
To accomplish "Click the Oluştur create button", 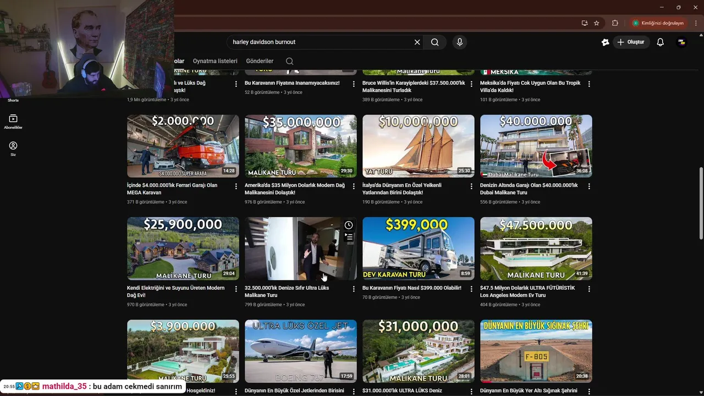I will coord(631,42).
